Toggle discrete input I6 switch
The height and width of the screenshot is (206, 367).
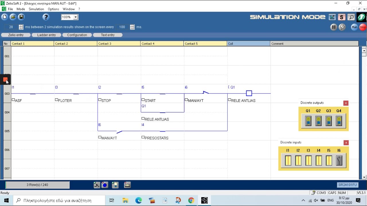[339, 161]
